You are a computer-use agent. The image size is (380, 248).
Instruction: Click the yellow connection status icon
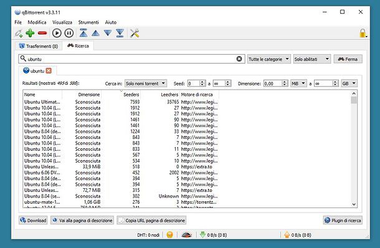point(169,235)
